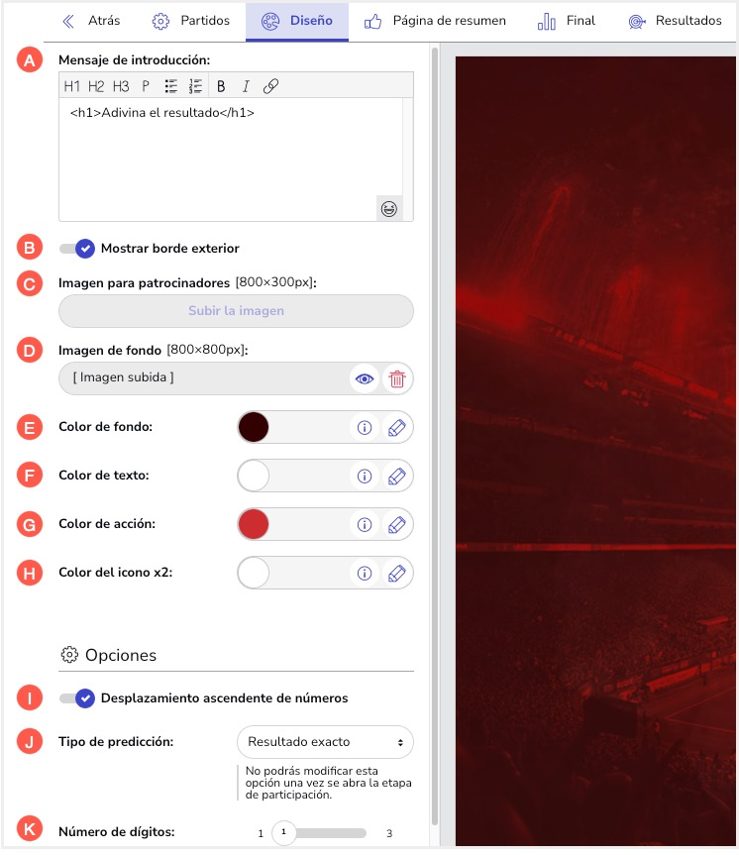Show info for Color de acción
The width and height of the screenshot is (739, 855).
click(365, 524)
